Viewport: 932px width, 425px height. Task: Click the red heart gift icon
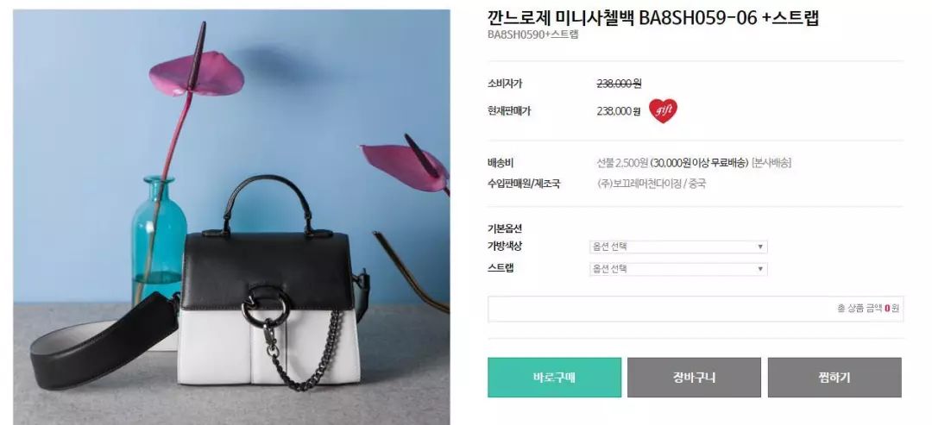pyautogui.click(x=663, y=111)
